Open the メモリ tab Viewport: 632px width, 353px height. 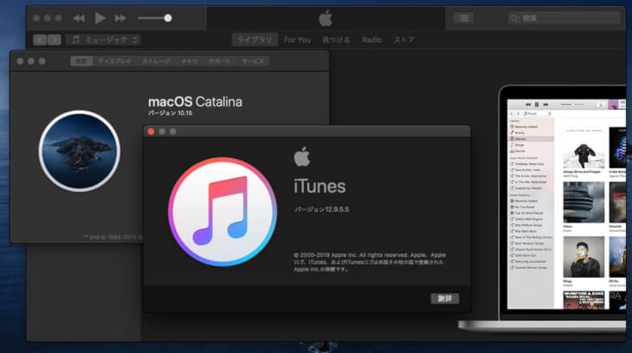tap(189, 61)
